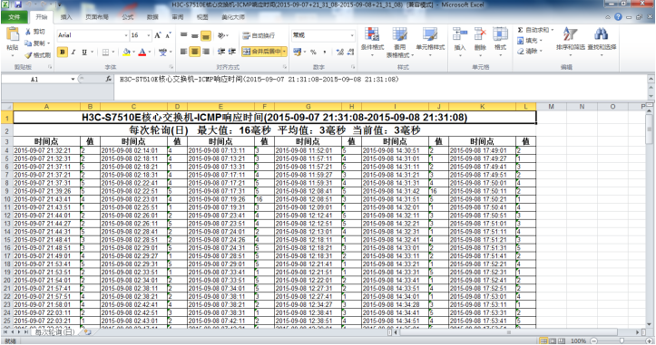656x345 pixels.
Task: Click the Save icon in quick access toolbar
Action: click(x=18, y=5)
